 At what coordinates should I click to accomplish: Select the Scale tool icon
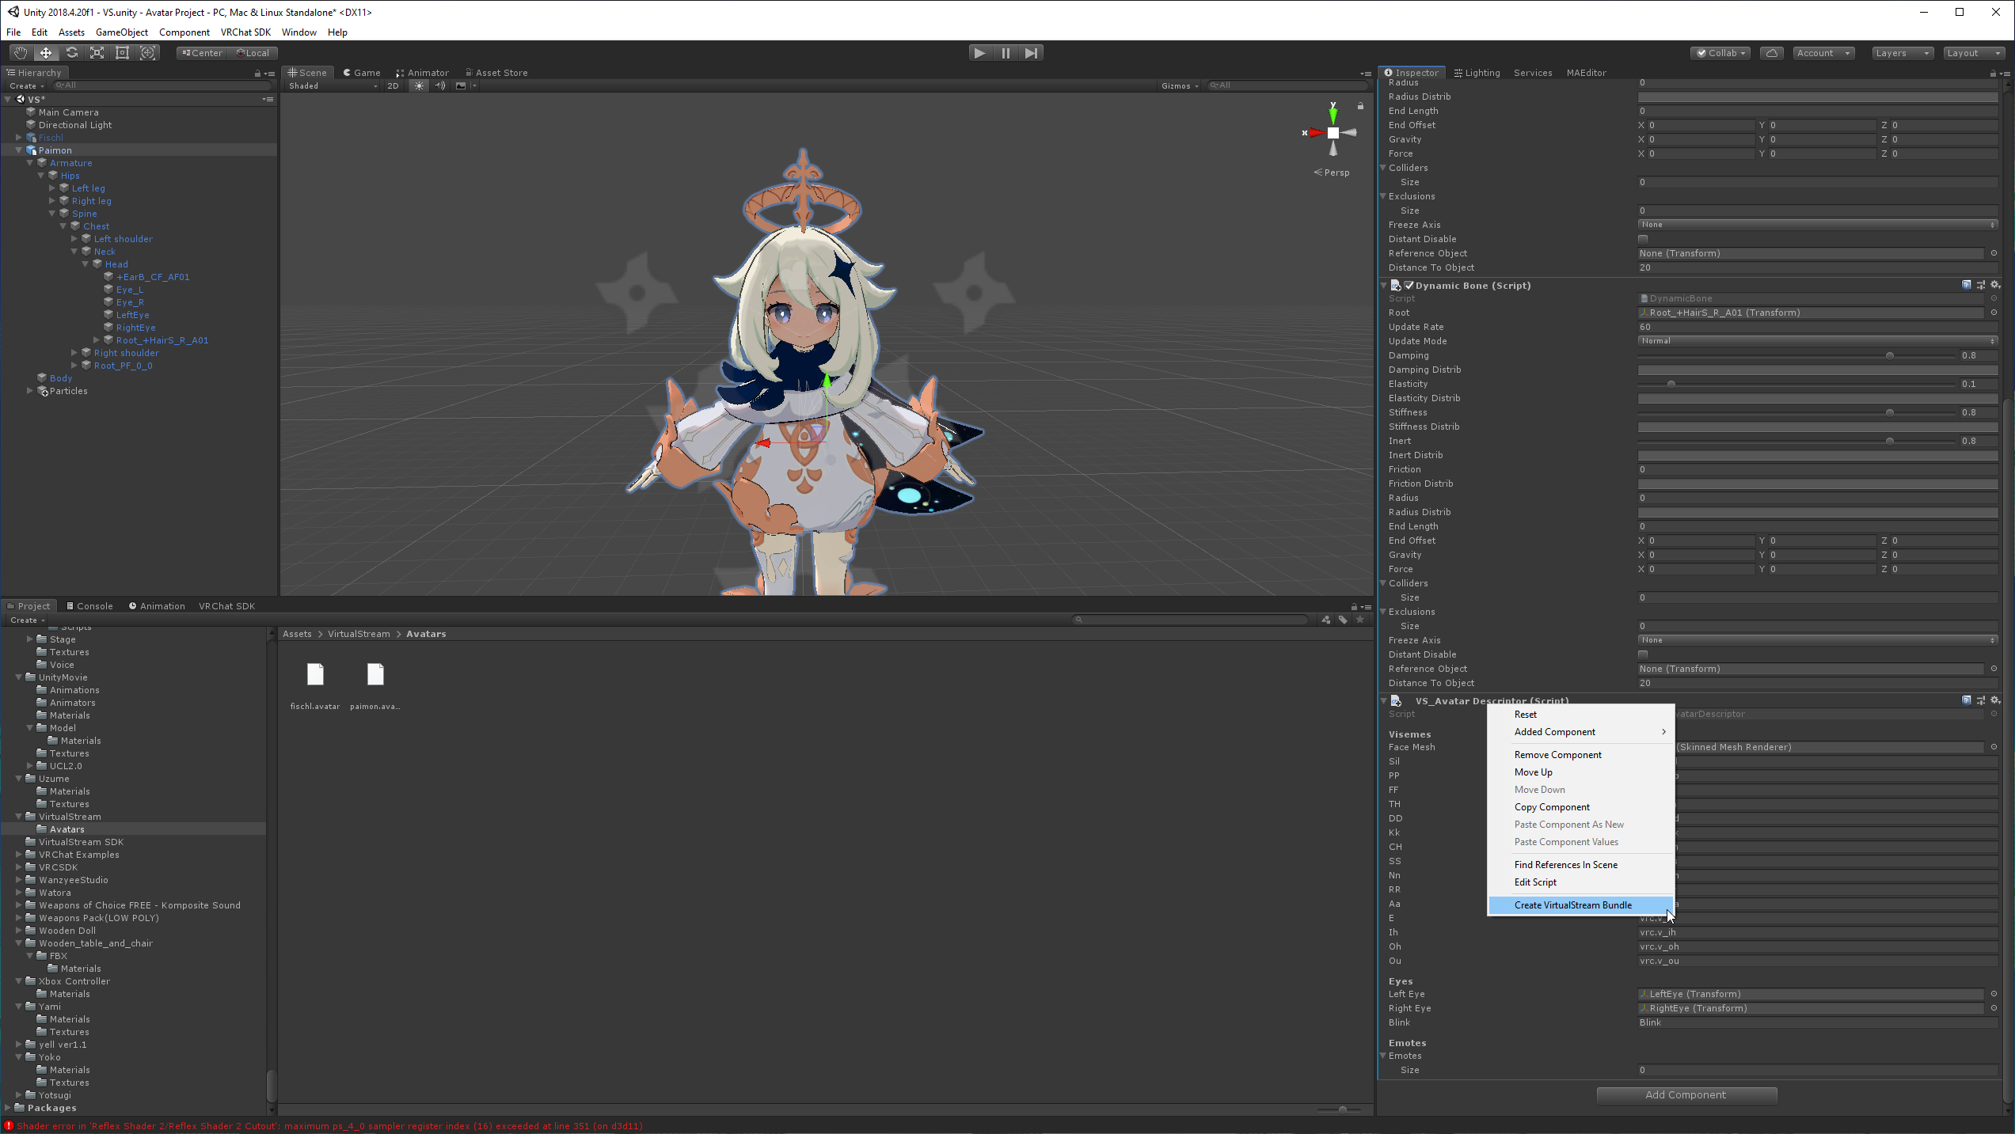tap(97, 53)
